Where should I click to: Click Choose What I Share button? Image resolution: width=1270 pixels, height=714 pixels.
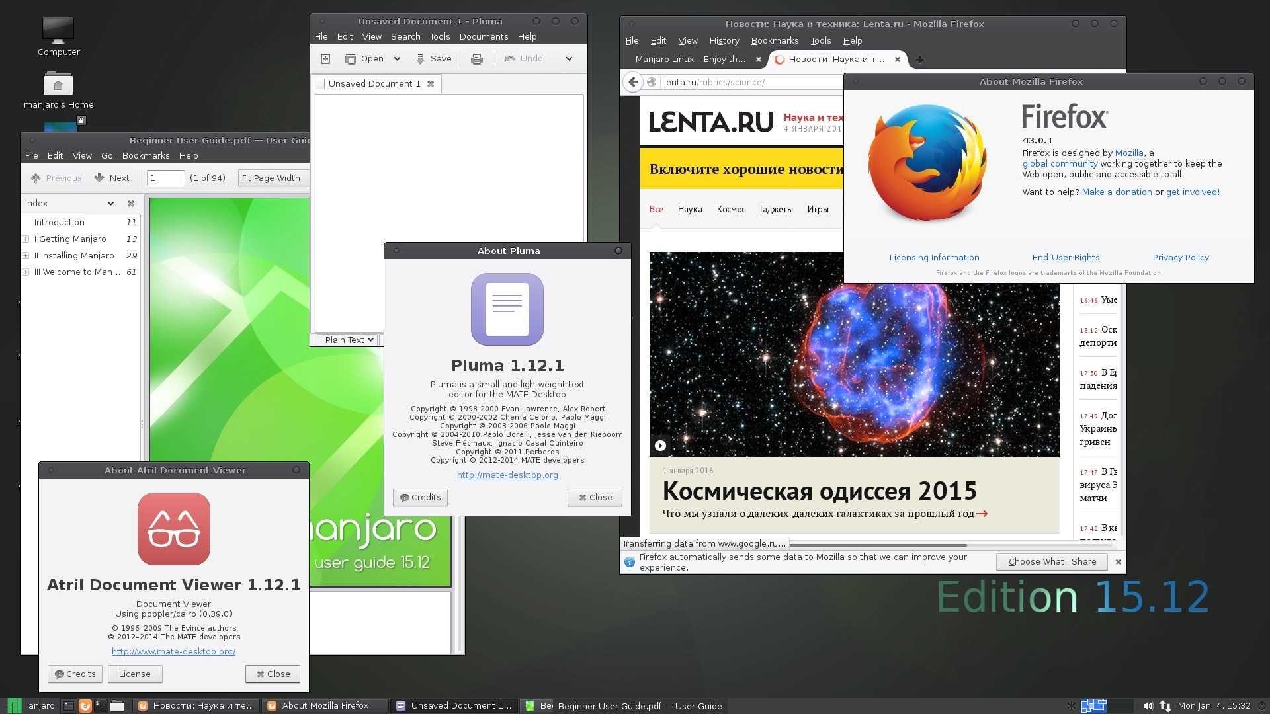(x=1052, y=562)
